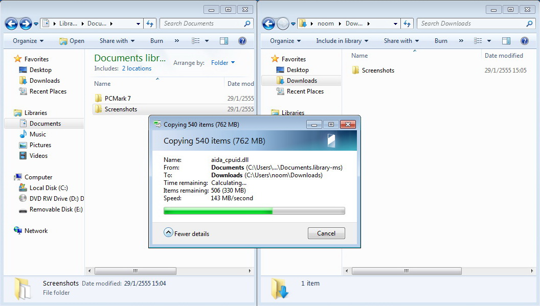
Task: Open Downloads favorite in Documents window
Action: tap(45, 81)
